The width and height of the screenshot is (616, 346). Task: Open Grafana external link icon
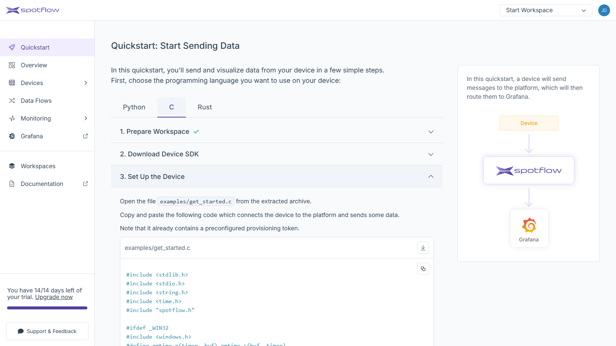coord(86,136)
